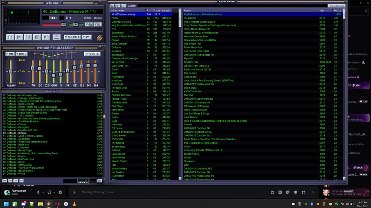Open VLC from the taskbar
The width and height of the screenshot is (371, 208).
click(74, 204)
